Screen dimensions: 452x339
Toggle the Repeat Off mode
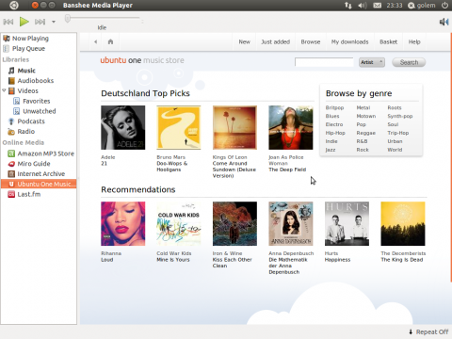coord(428,331)
